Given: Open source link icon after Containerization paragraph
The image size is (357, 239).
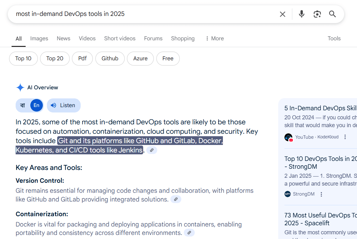Looking at the screenshot, I should point(189,233).
